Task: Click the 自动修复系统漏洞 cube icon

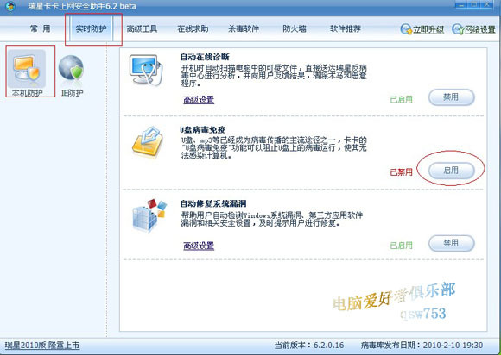Action: pos(149,215)
